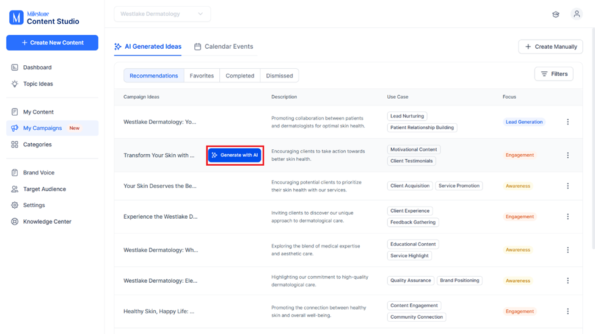Click Create Manually button
This screenshot has height=334, width=595.
[x=550, y=46]
